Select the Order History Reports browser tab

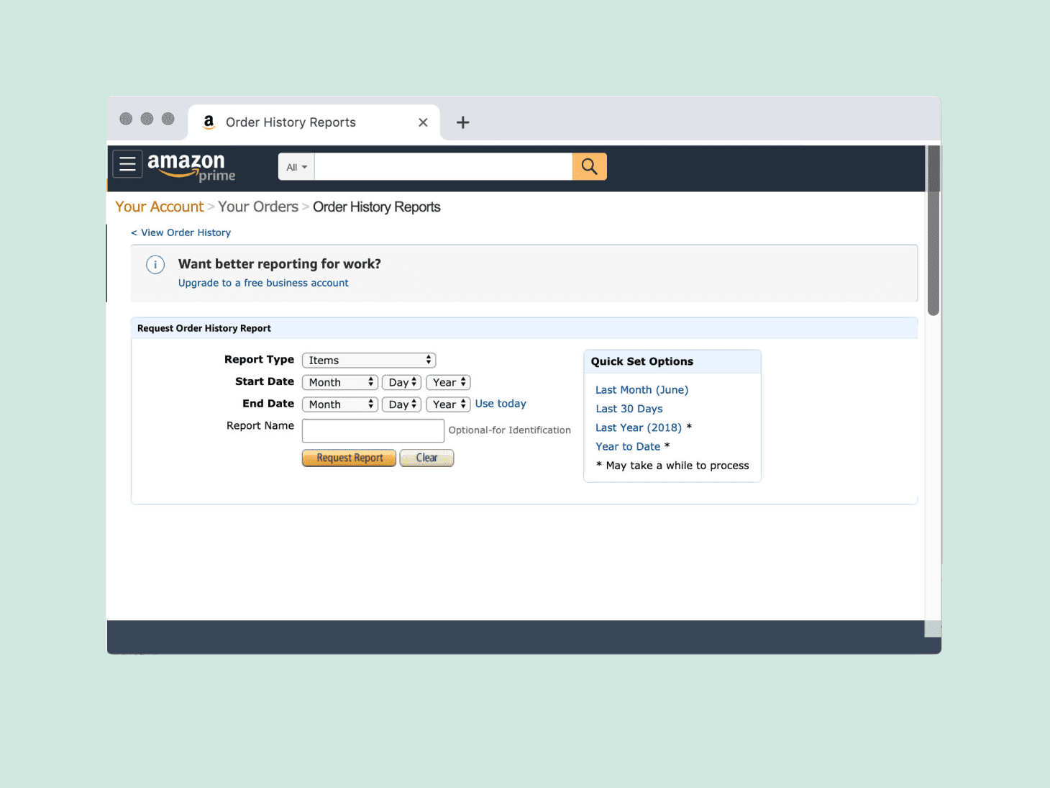[x=291, y=122]
